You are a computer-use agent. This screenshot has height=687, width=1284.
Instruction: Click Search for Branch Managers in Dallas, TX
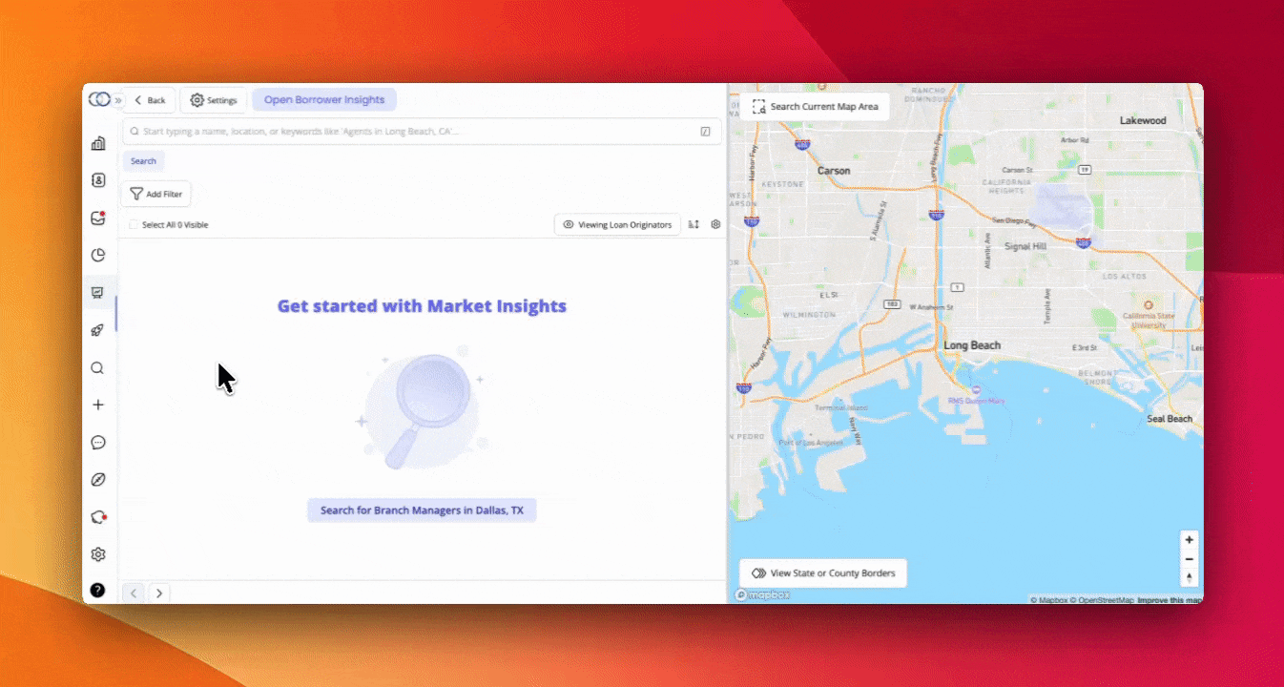click(422, 510)
